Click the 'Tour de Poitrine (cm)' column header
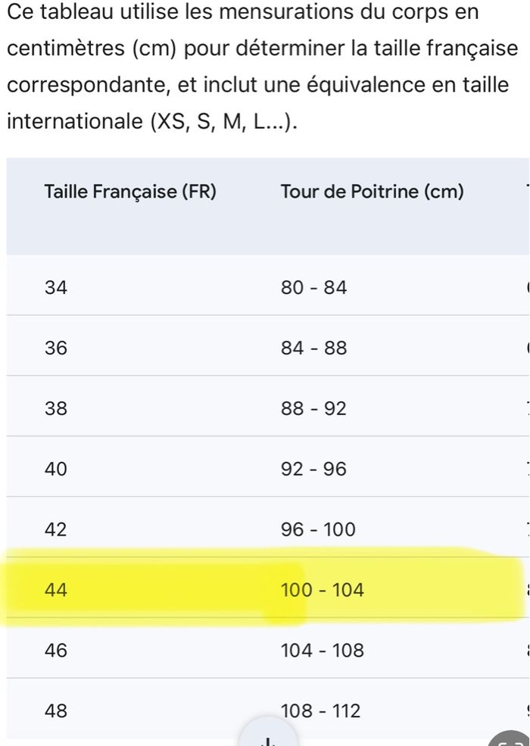 tap(371, 192)
